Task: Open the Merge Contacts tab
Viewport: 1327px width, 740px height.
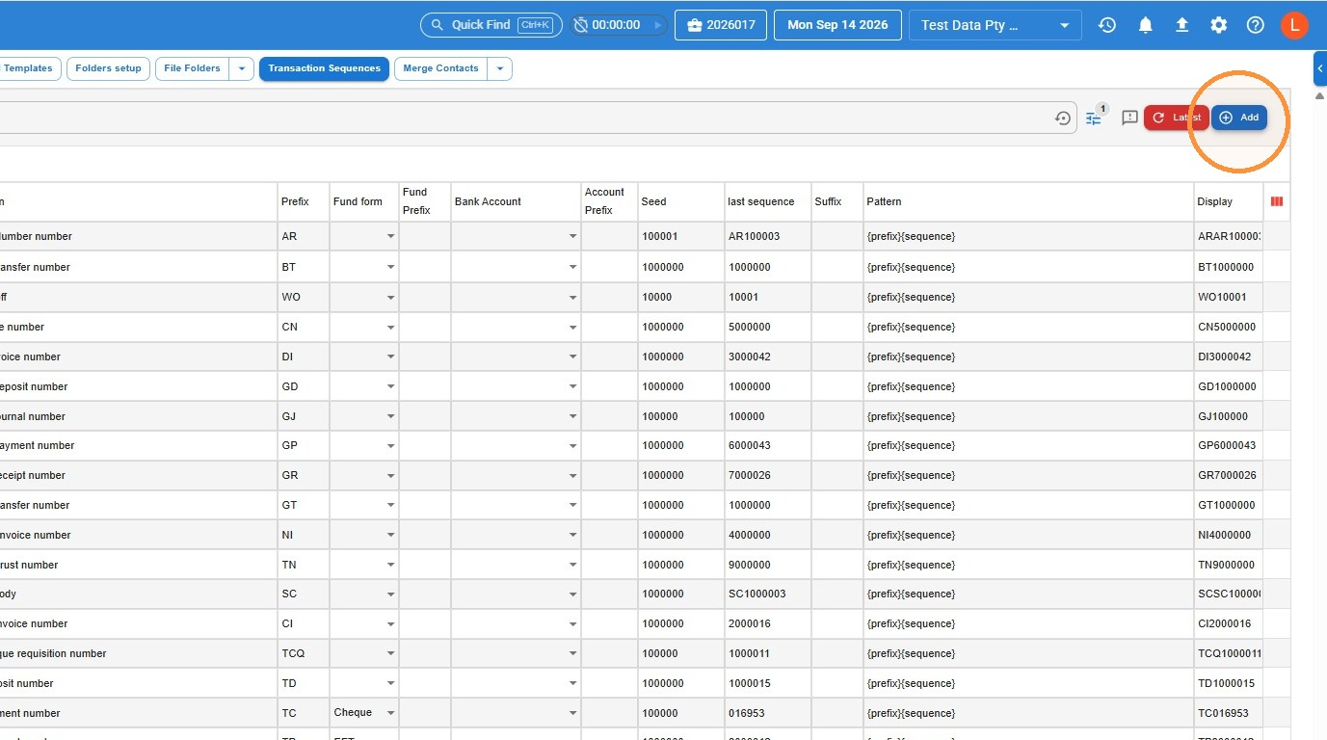Action: click(x=440, y=68)
